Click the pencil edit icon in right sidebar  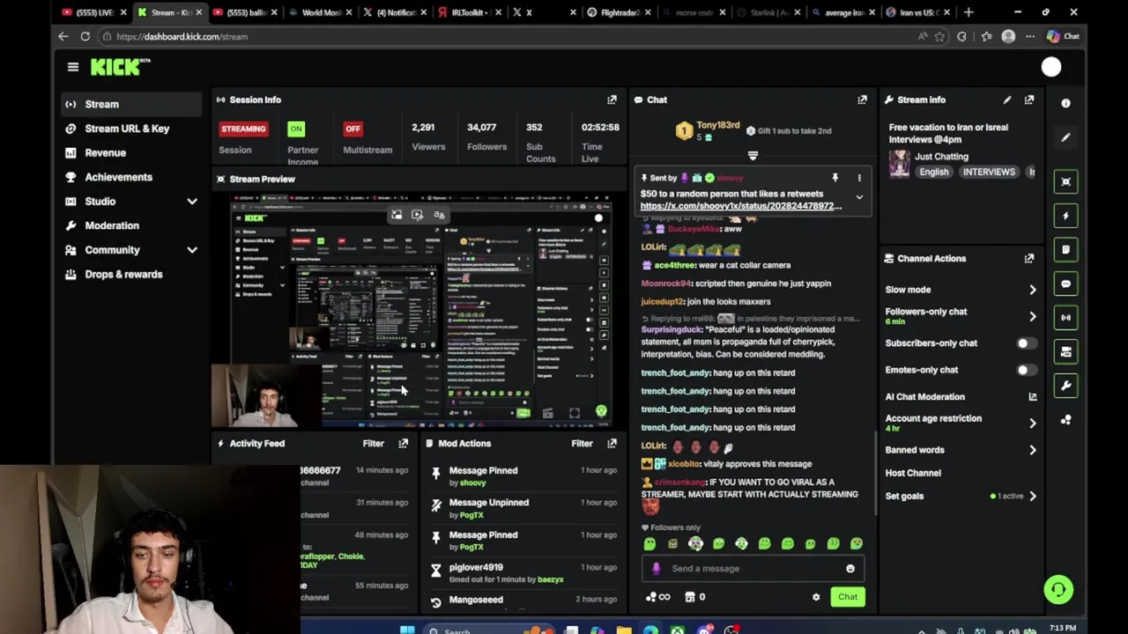1065,137
